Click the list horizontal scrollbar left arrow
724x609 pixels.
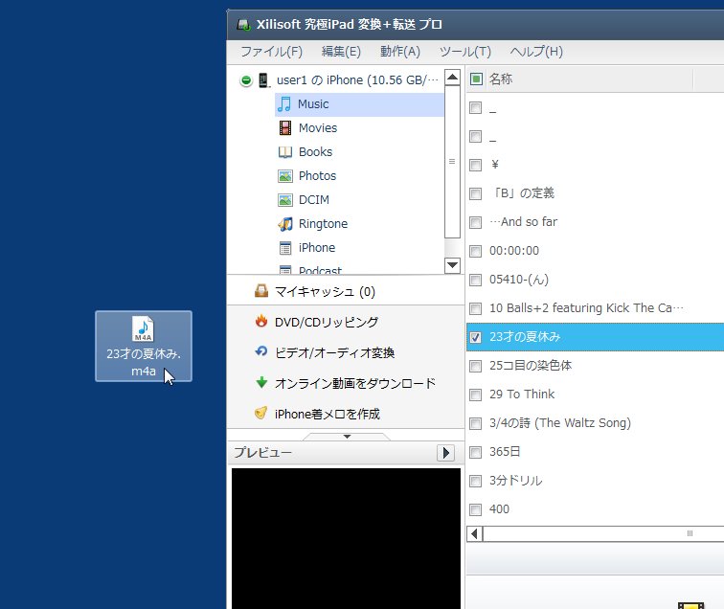[x=475, y=533]
